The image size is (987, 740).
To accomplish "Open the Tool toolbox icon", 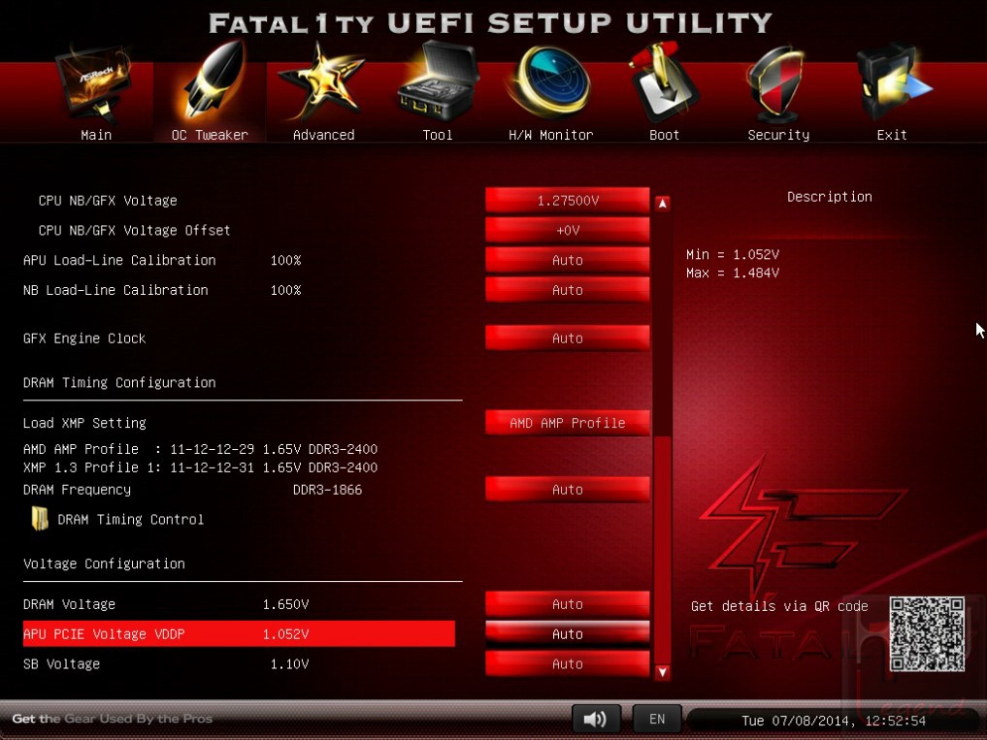I will tap(438, 81).
